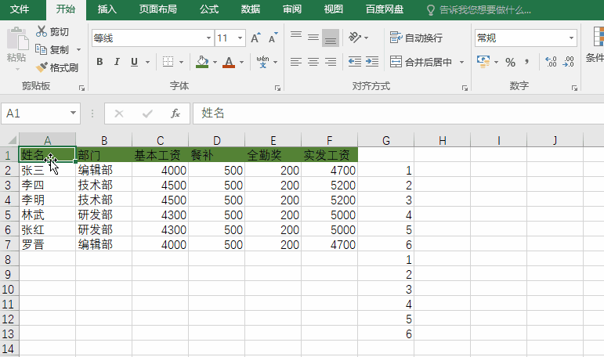Click Cancel X in formula bar
Screen dimensions: 604x357
(x=119, y=114)
